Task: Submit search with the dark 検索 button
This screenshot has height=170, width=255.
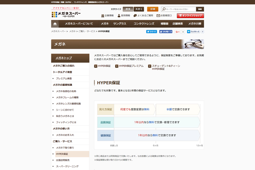Action: point(200,9)
